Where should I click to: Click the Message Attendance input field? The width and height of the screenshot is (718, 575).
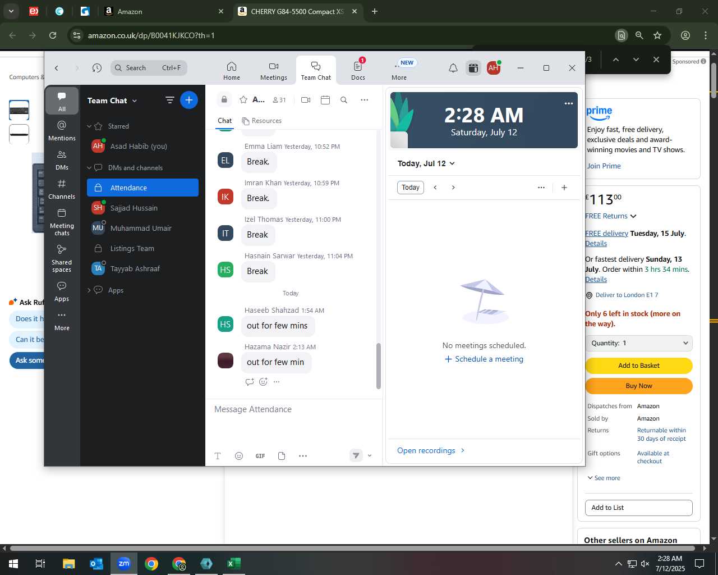click(294, 409)
